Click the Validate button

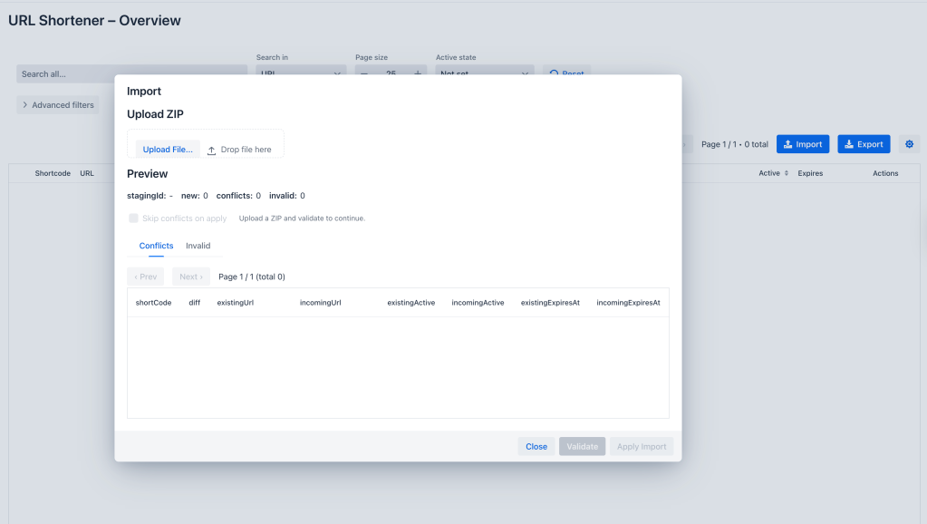[582, 446]
